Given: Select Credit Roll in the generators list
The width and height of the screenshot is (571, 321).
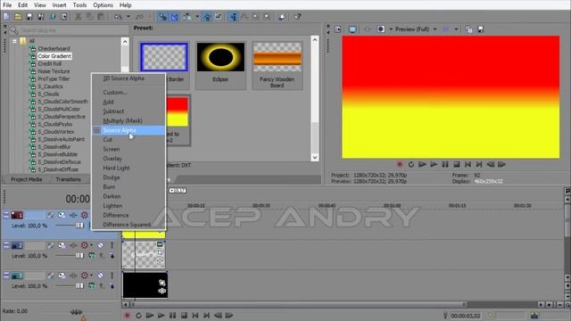Looking at the screenshot, I should (50, 63).
